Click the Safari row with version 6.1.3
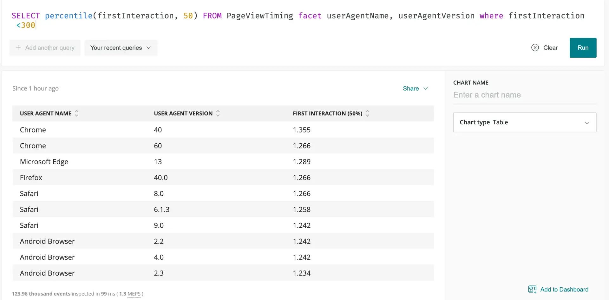The width and height of the screenshot is (609, 300). [223, 209]
